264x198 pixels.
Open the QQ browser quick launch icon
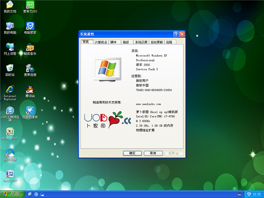(x=42, y=194)
